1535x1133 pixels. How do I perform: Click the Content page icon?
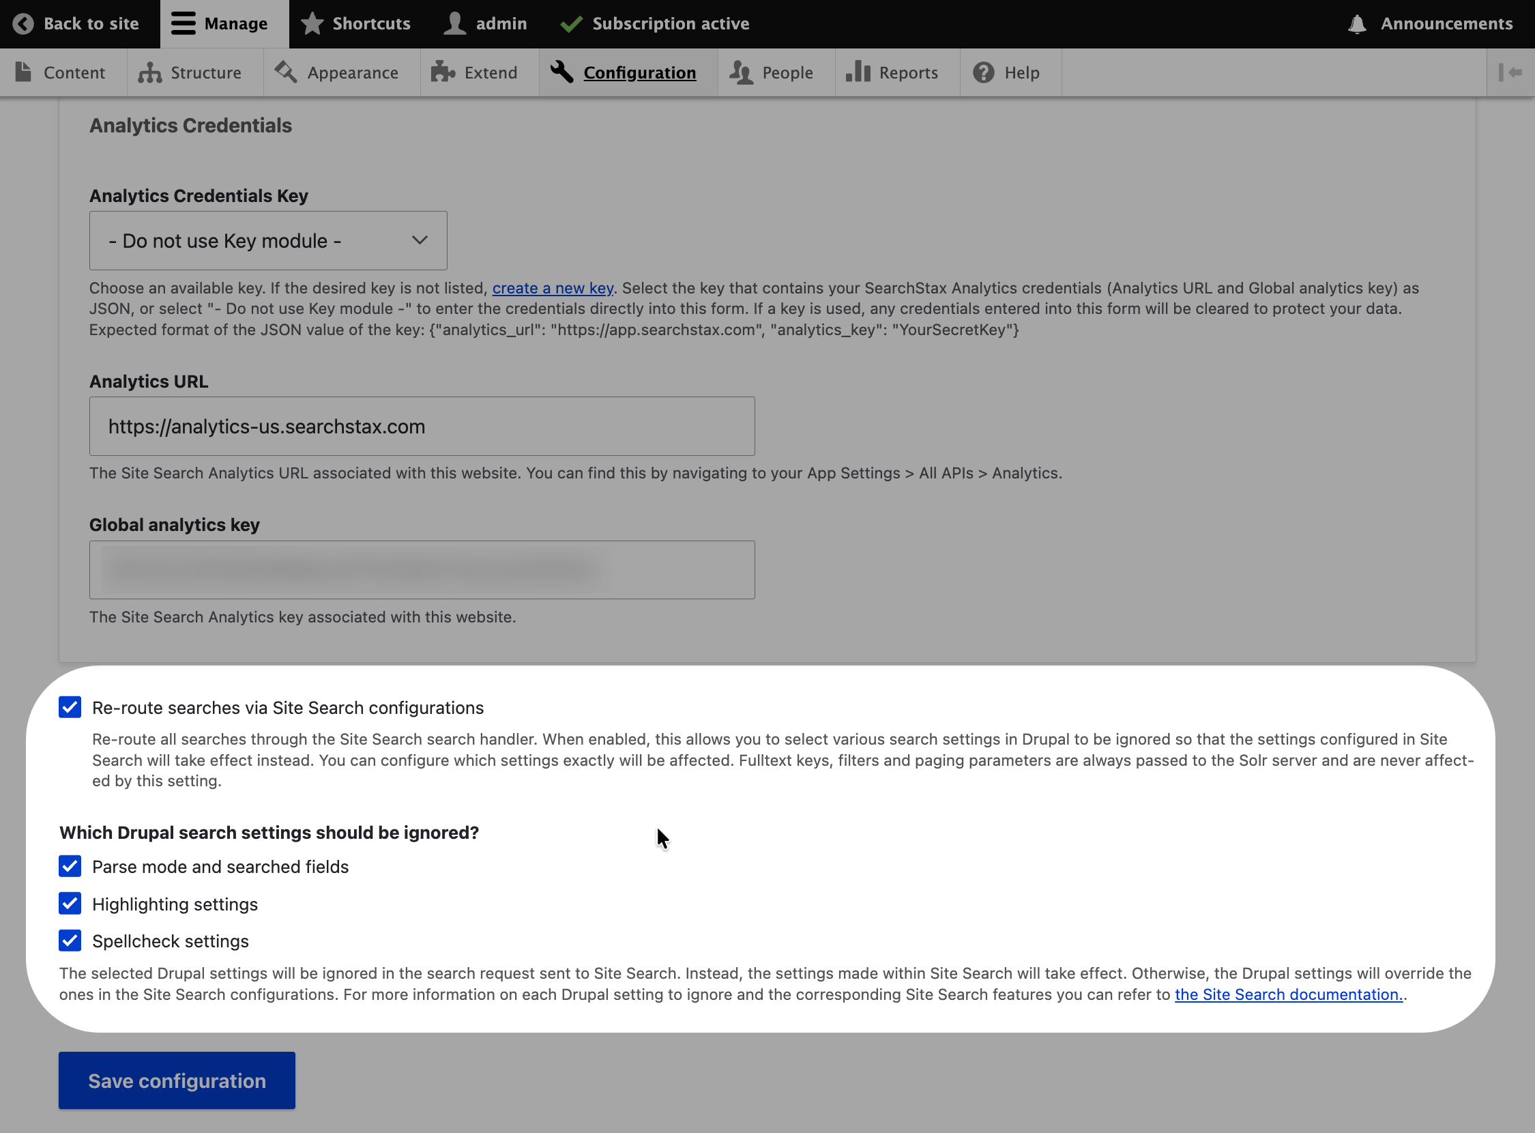click(23, 72)
